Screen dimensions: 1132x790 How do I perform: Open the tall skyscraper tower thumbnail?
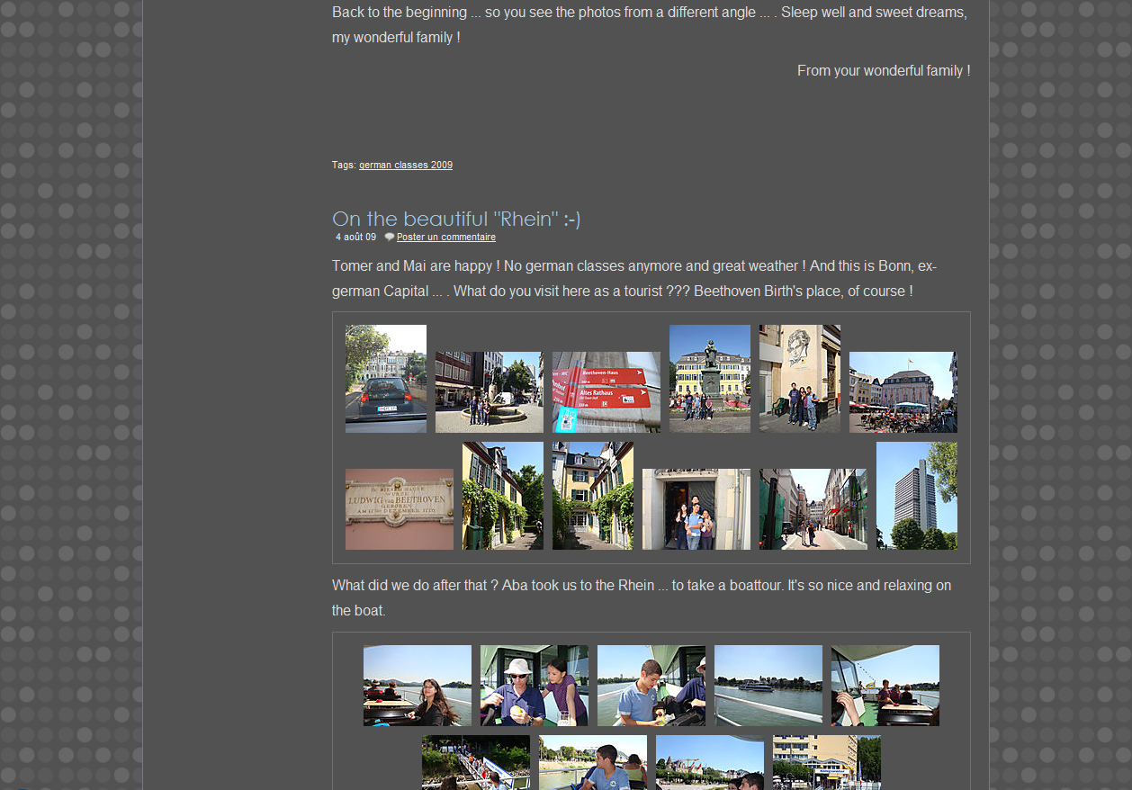(916, 496)
